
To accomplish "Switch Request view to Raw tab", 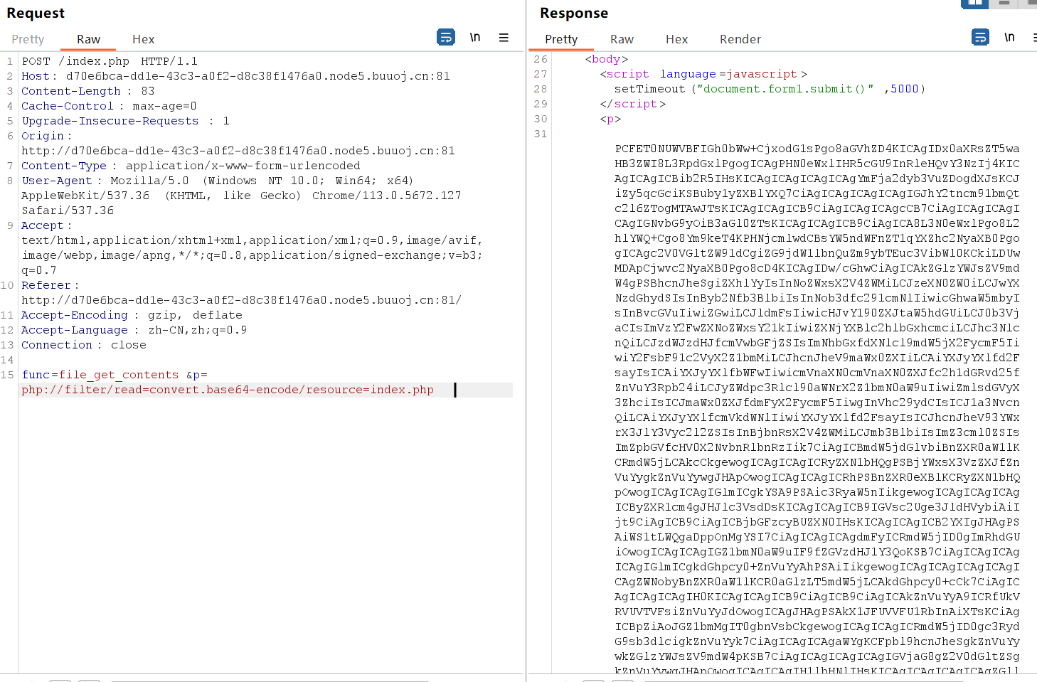I will (x=88, y=39).
